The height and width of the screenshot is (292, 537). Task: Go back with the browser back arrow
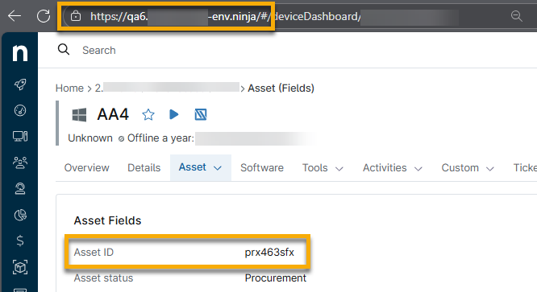click(15, 16)
